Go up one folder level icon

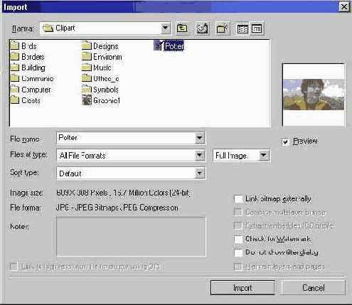point(182,28)
